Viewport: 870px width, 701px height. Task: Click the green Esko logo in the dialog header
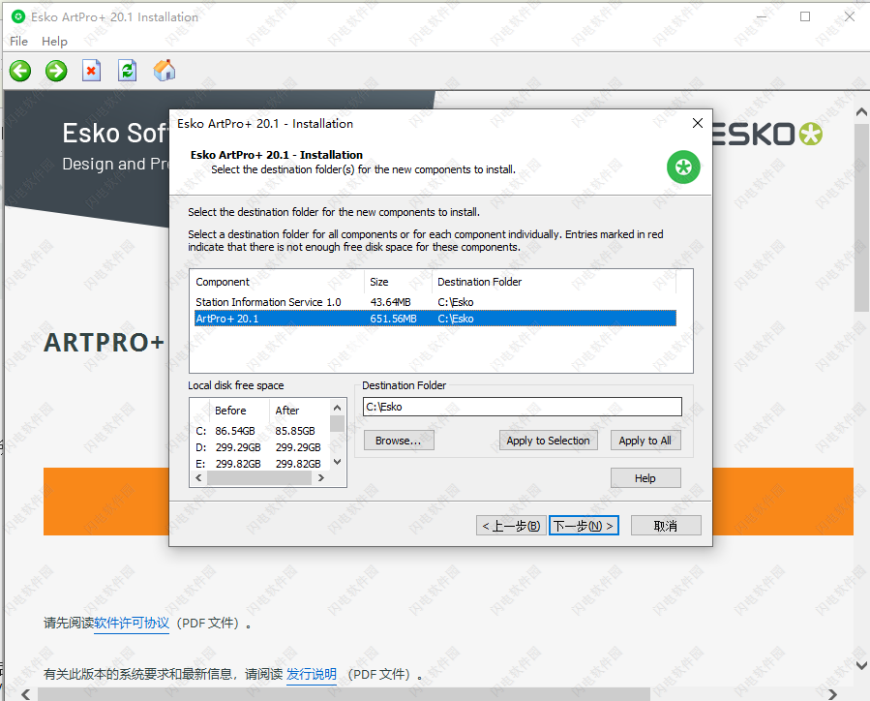coord(683,168)
